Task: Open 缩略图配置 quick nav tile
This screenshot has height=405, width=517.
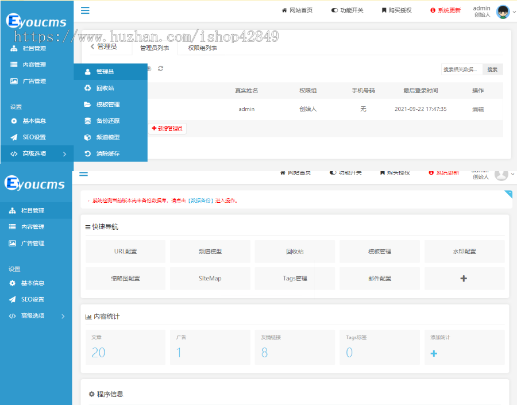Action: pos(125,279)
